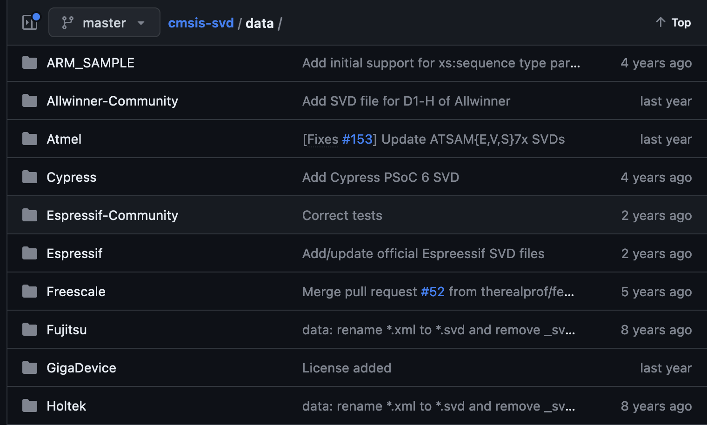707x425 pixels.
Task: Open the Espressif-Community folder
Action: pos(112,215)
